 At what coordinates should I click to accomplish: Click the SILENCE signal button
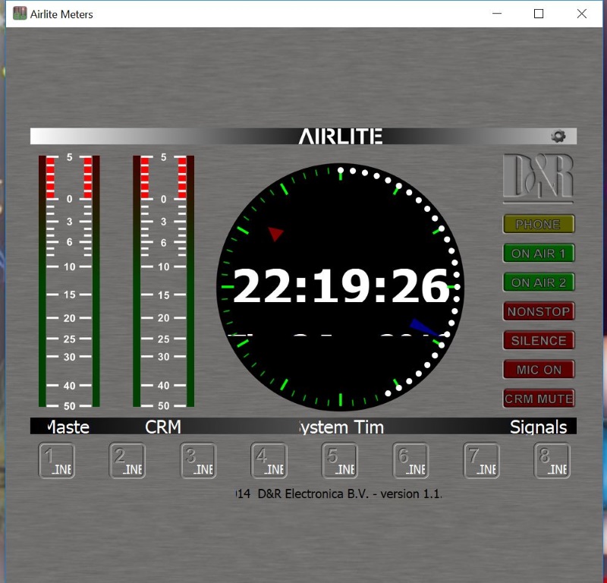coord(539,340)
